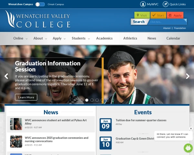Expand the Students menu chevron
Viewport: 194px width, 155px height.
point(89,39)
